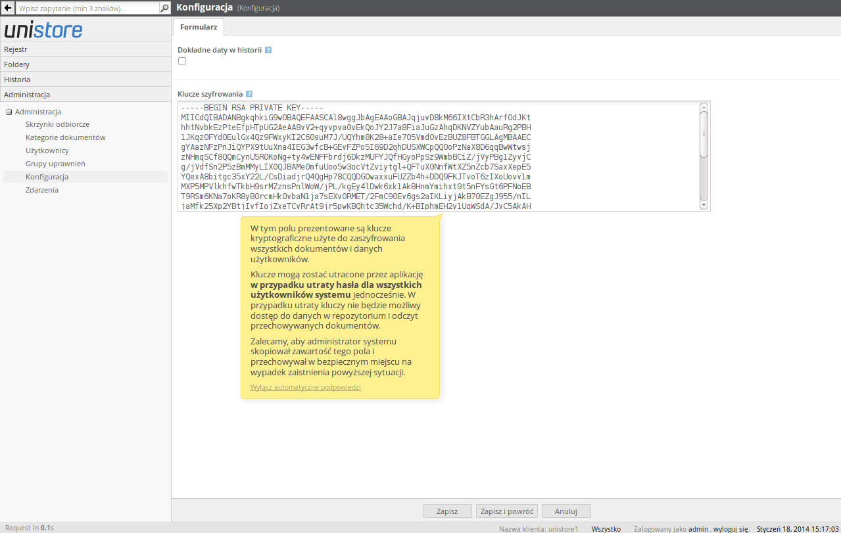The width and height of the screenshot is (841, 533).
Task: Open help icon for Klucze szyfrowania
Action: (249, 94)
